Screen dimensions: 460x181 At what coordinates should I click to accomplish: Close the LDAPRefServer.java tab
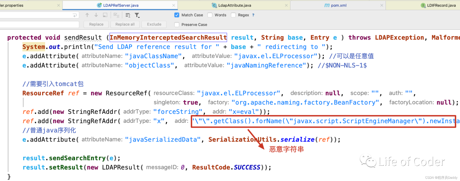pyautogui.click(x=174, y=5)
